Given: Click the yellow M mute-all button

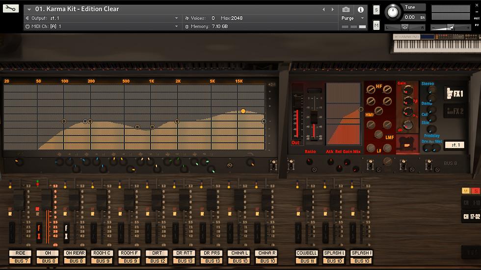Looking at the screenshot, I should (466, 191).
